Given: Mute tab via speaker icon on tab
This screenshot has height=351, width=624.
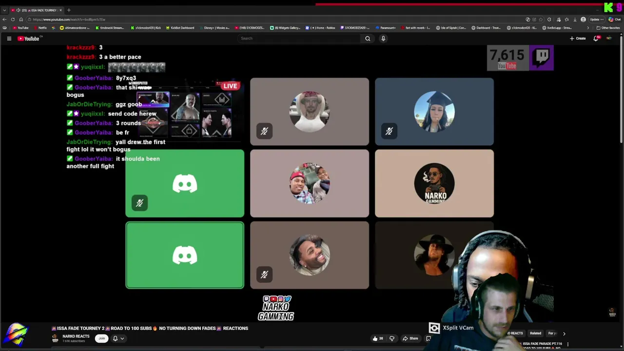Looking at the screenshot, I should tap(18, 10).
